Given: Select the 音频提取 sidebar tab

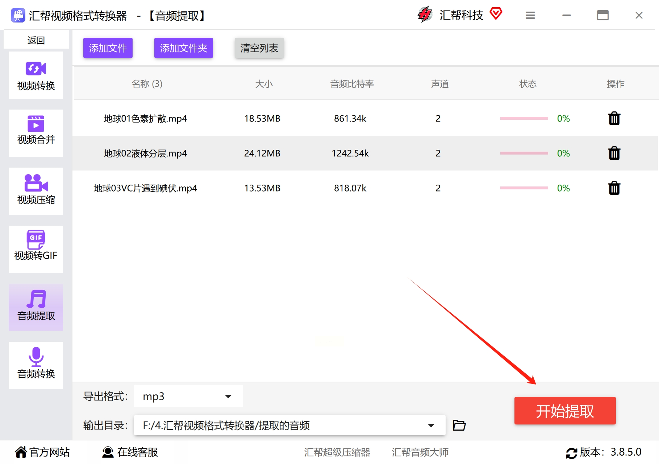Looking at the screenshot, I should (36, 307).
